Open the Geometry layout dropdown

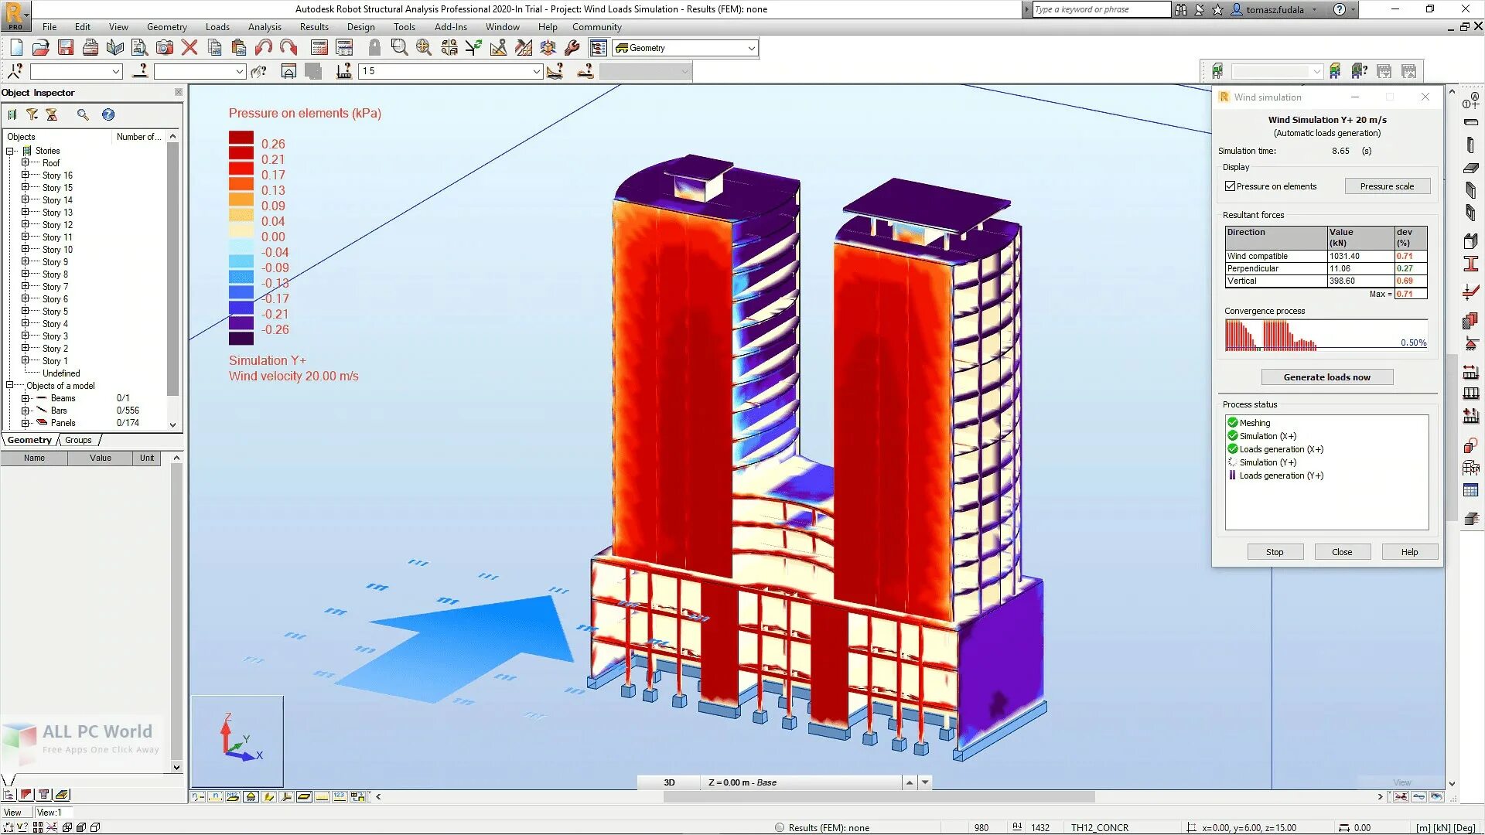pyautogui.click(x=751, y=48)
